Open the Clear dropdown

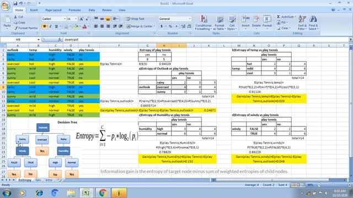click(284, 28)
